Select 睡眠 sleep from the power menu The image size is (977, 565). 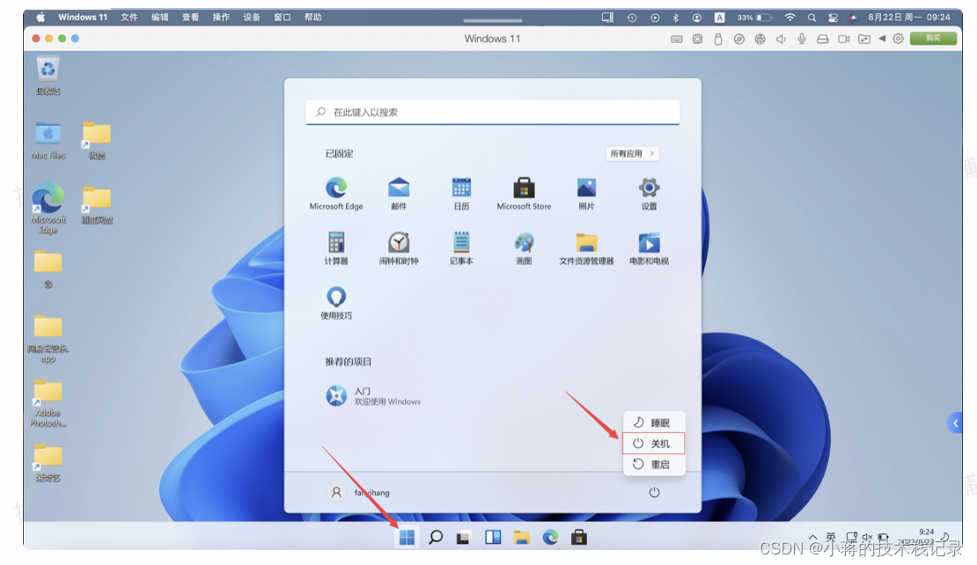tap(654, 423)
